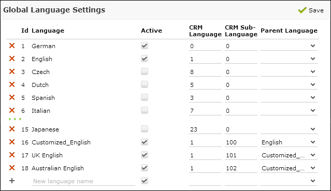The image size is (331, 191).
Task: Uncheck the Active box for English
Action: (x=145, y=58)
